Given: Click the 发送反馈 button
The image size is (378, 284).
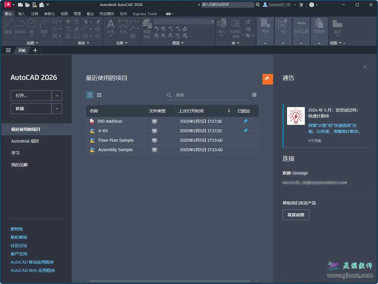Looking at the screenshot, I should pos(296,215).
